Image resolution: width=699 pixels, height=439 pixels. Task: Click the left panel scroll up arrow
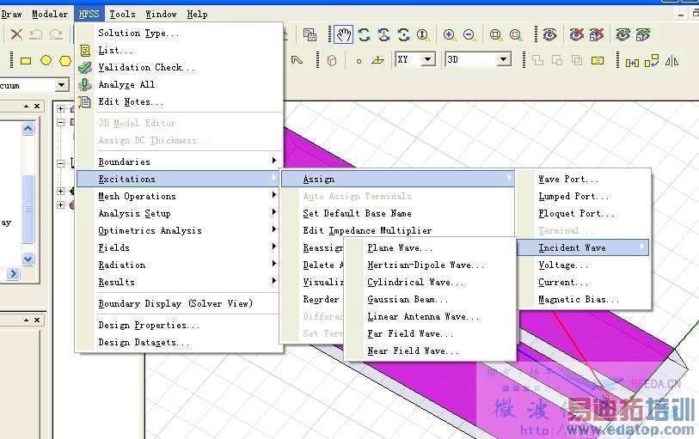(x=28, y=129)
